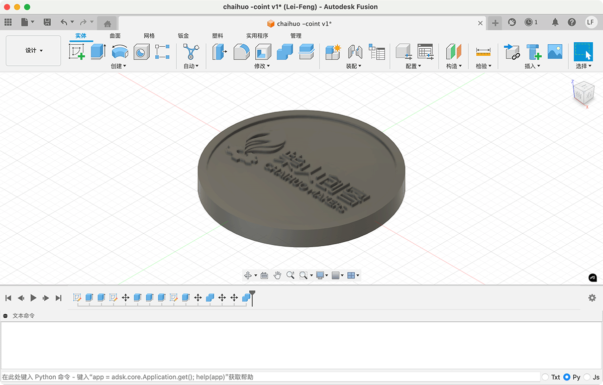Select the Measure ruler tool

pyautogui.click(x=483, y=52)
